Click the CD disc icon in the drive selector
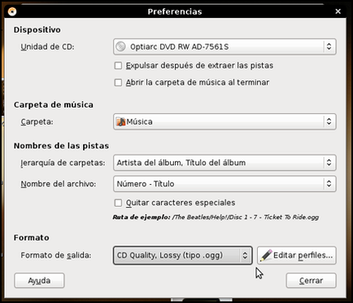This screenshot has width=353, height=303. (121, 47)
